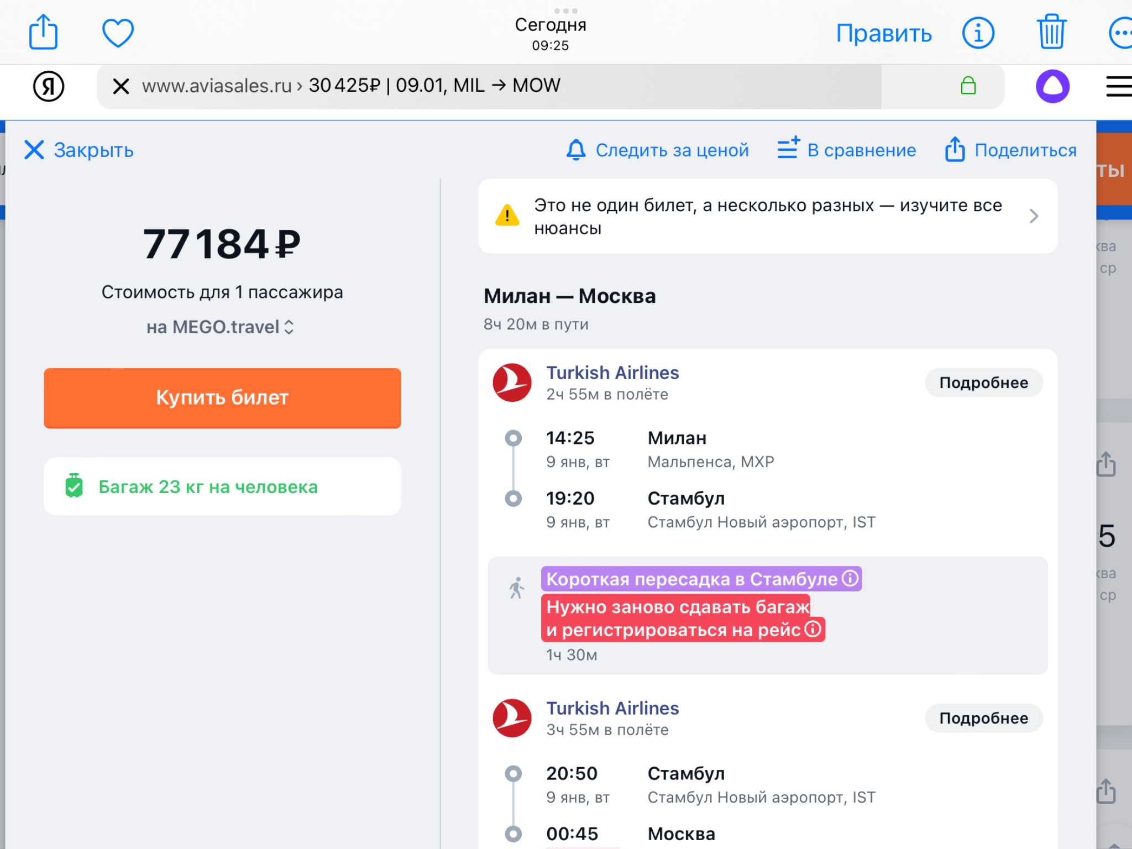Select the 00:45 Москва arrival time
This screenshot has width=1132, height=849.
(573, 834)
